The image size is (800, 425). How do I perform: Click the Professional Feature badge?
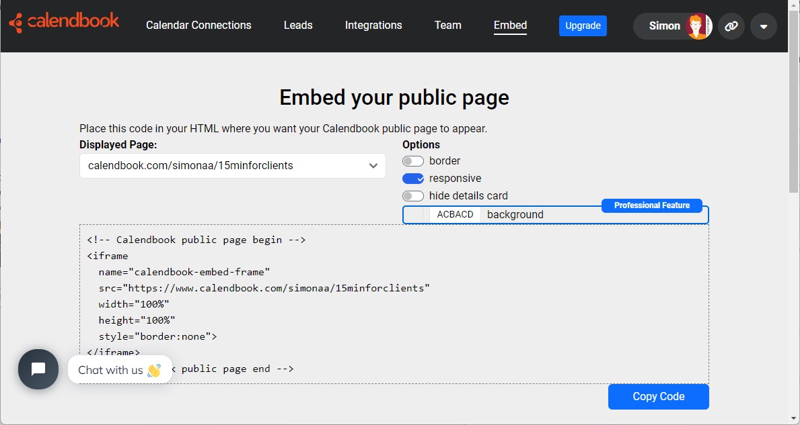651,205
